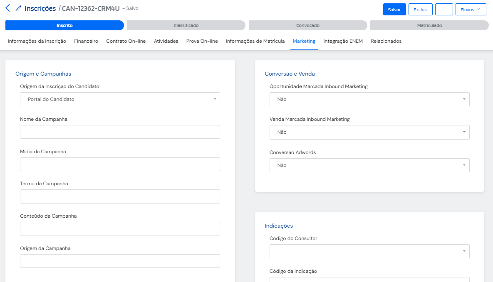The width and height of the screenshot is (493, 282).
Task: Click the pencil edit icon beside Inscrições
Action: coord(19,8)
